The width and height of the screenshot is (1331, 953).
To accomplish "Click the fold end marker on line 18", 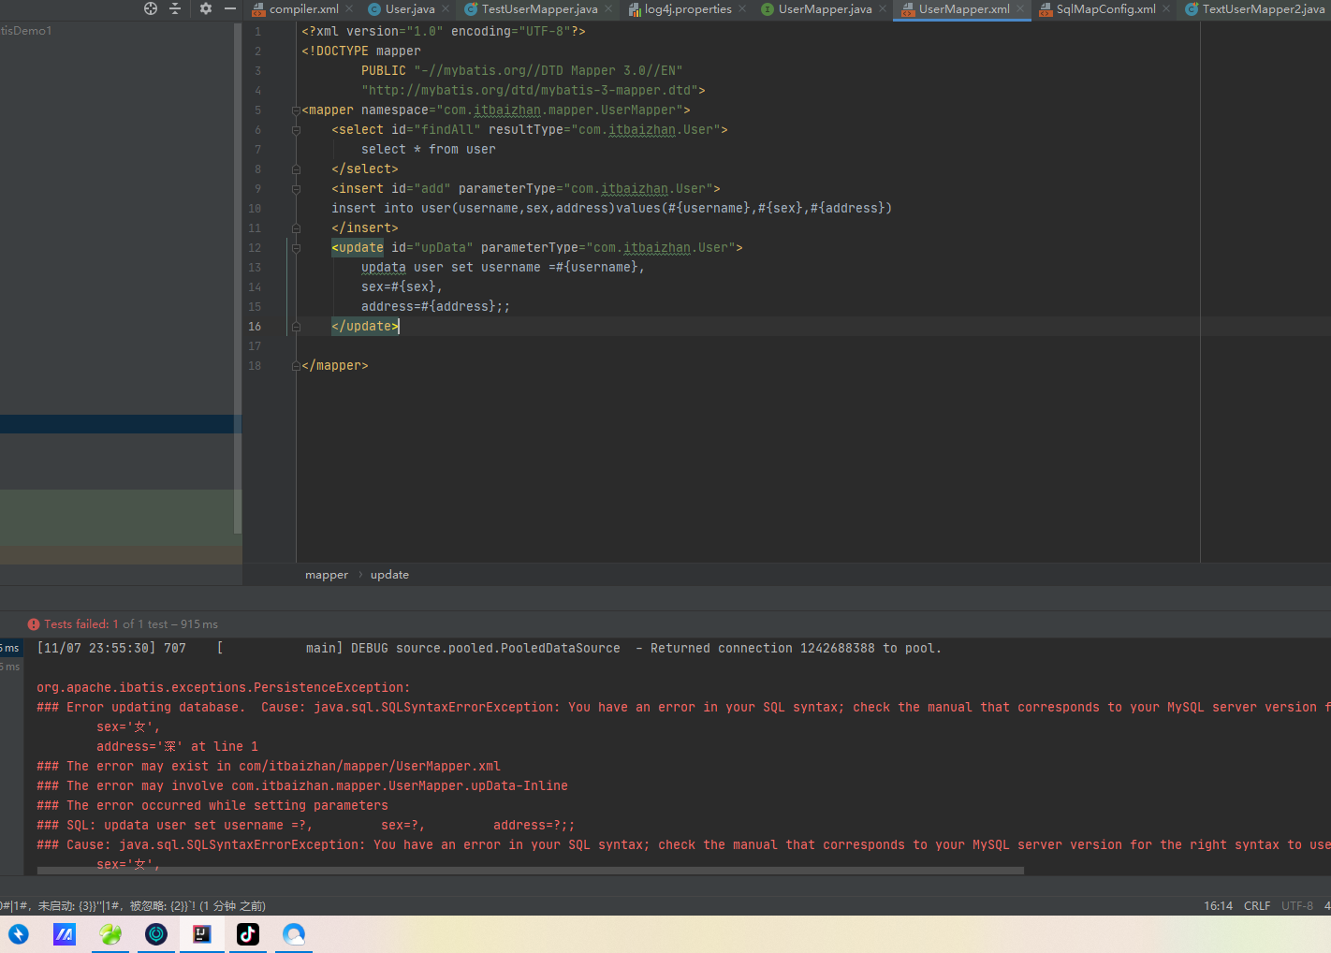I will tap(296, 366).
